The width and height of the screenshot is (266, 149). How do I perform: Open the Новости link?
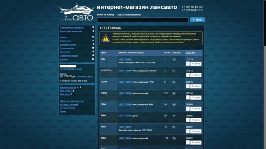point(63,37)
